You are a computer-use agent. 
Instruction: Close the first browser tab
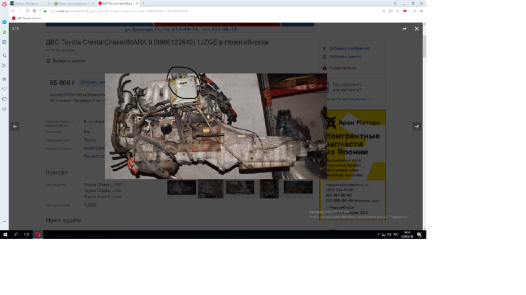click(49, 3)
